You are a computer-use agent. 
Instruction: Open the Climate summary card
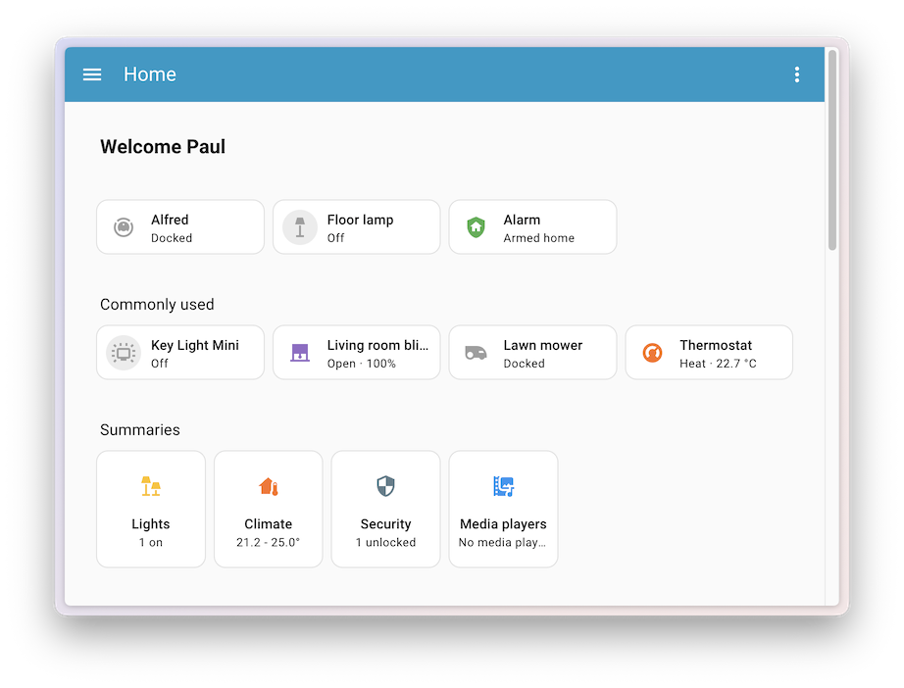[268, 509]
